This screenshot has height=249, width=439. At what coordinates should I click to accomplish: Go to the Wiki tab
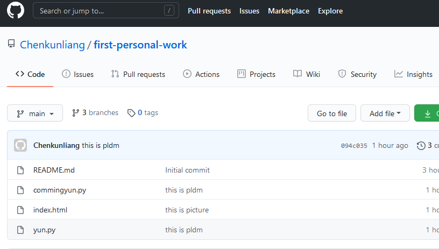307,74
